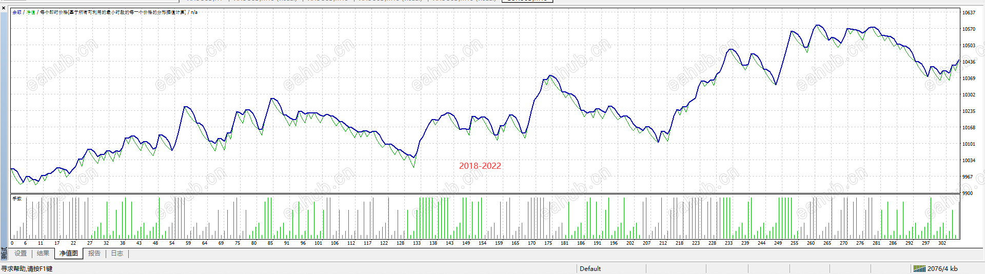Image resolution: width=985 pixels, height=274 pixels.
Task: Click the 10436 value on the price axis
Action: point(969,62)
